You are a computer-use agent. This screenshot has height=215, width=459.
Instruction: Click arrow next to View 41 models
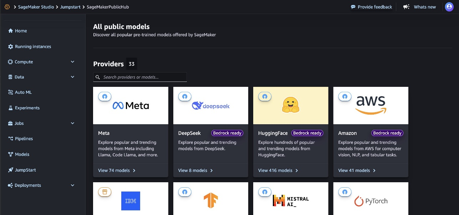click(374, 171)
